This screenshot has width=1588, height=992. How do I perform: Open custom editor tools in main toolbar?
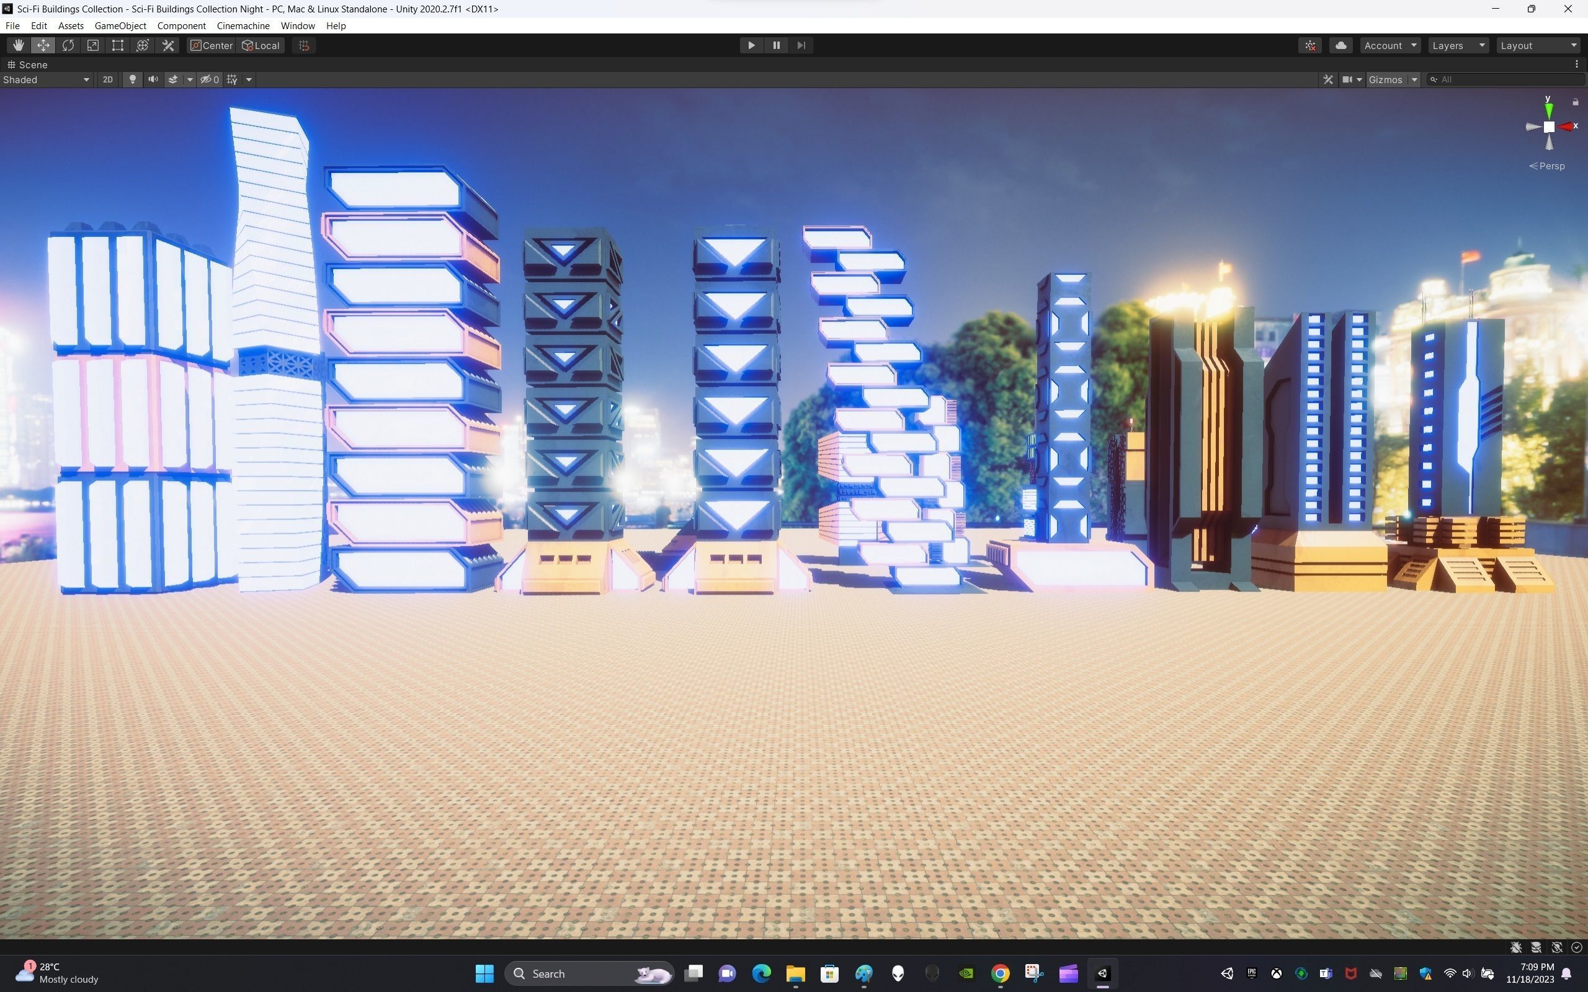[168, 45]
